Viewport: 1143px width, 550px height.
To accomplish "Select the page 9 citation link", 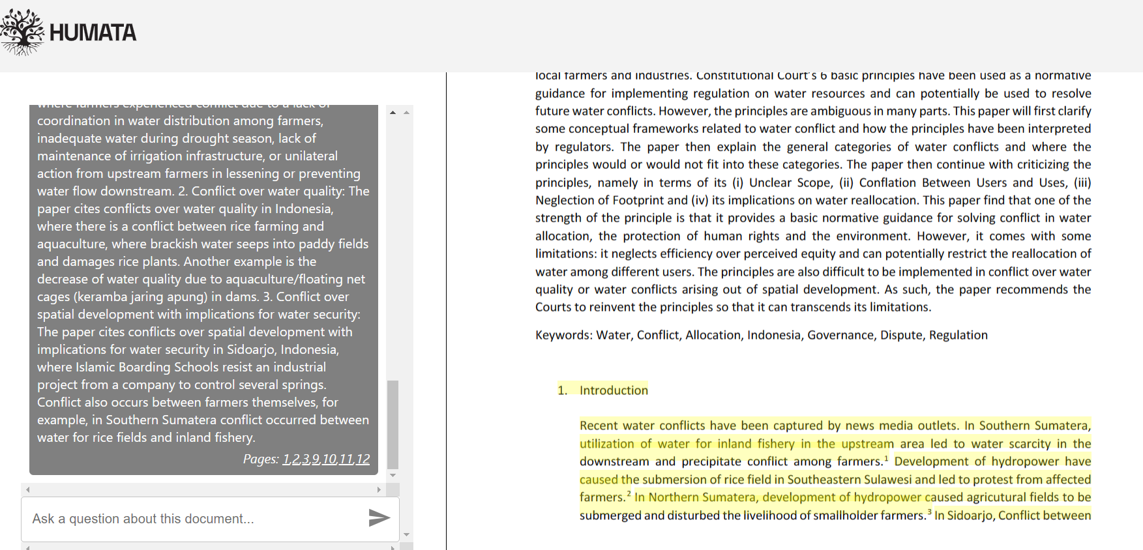I will [316, 459].
